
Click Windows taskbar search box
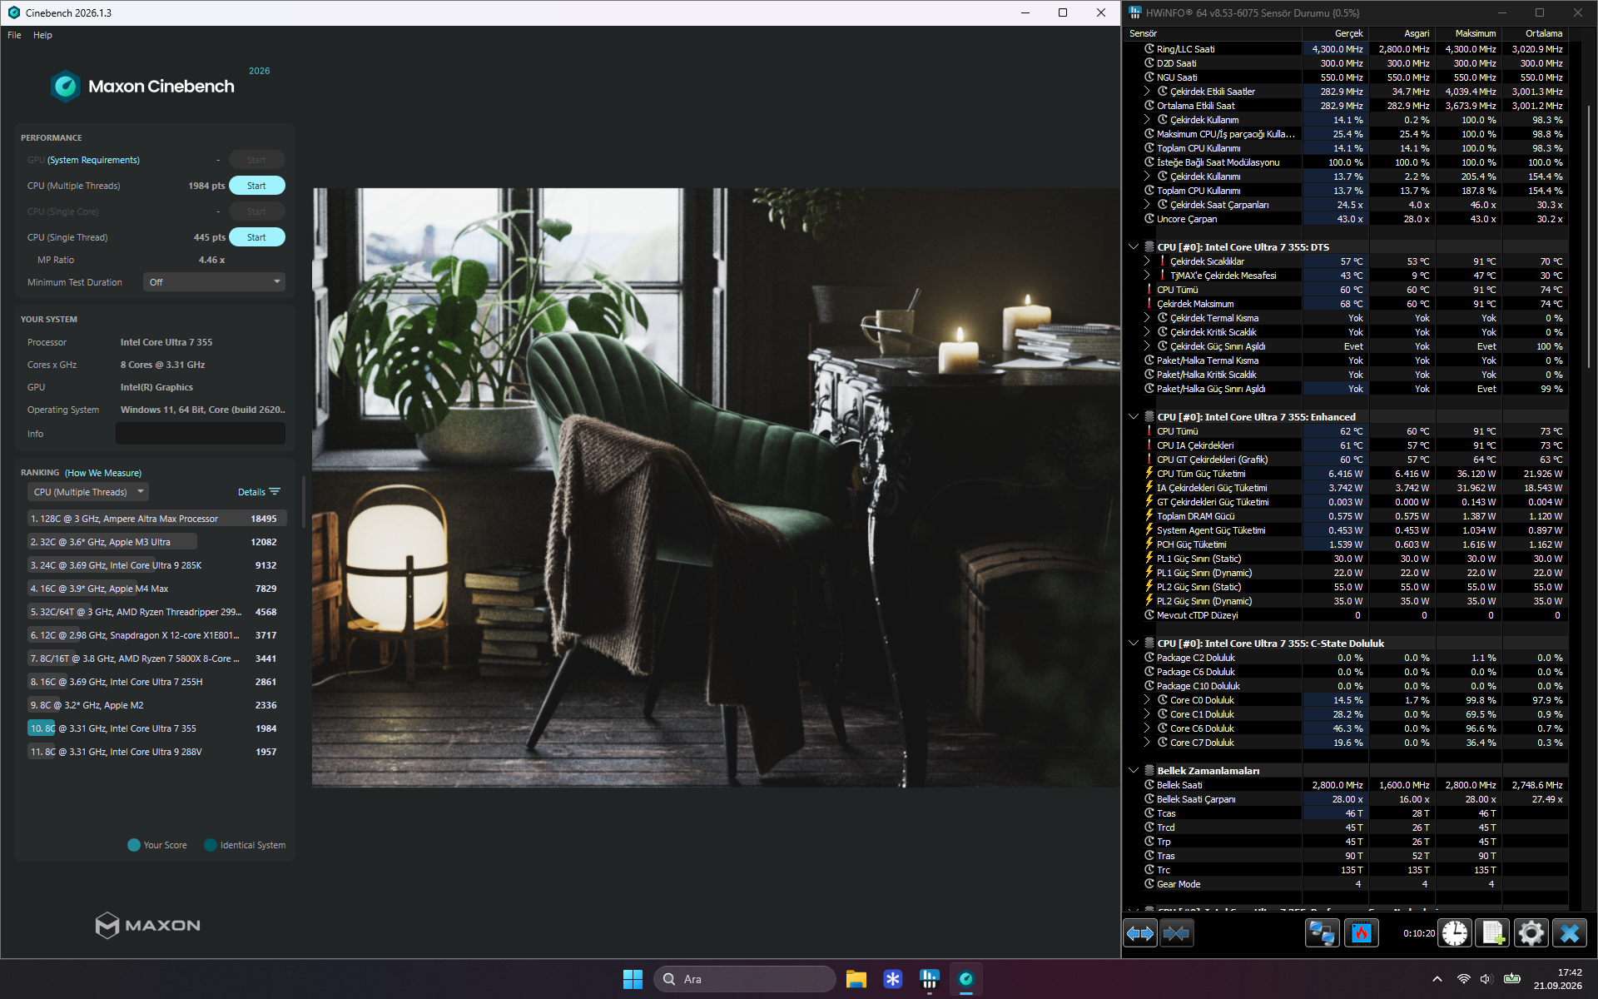[x=745, y=979]
